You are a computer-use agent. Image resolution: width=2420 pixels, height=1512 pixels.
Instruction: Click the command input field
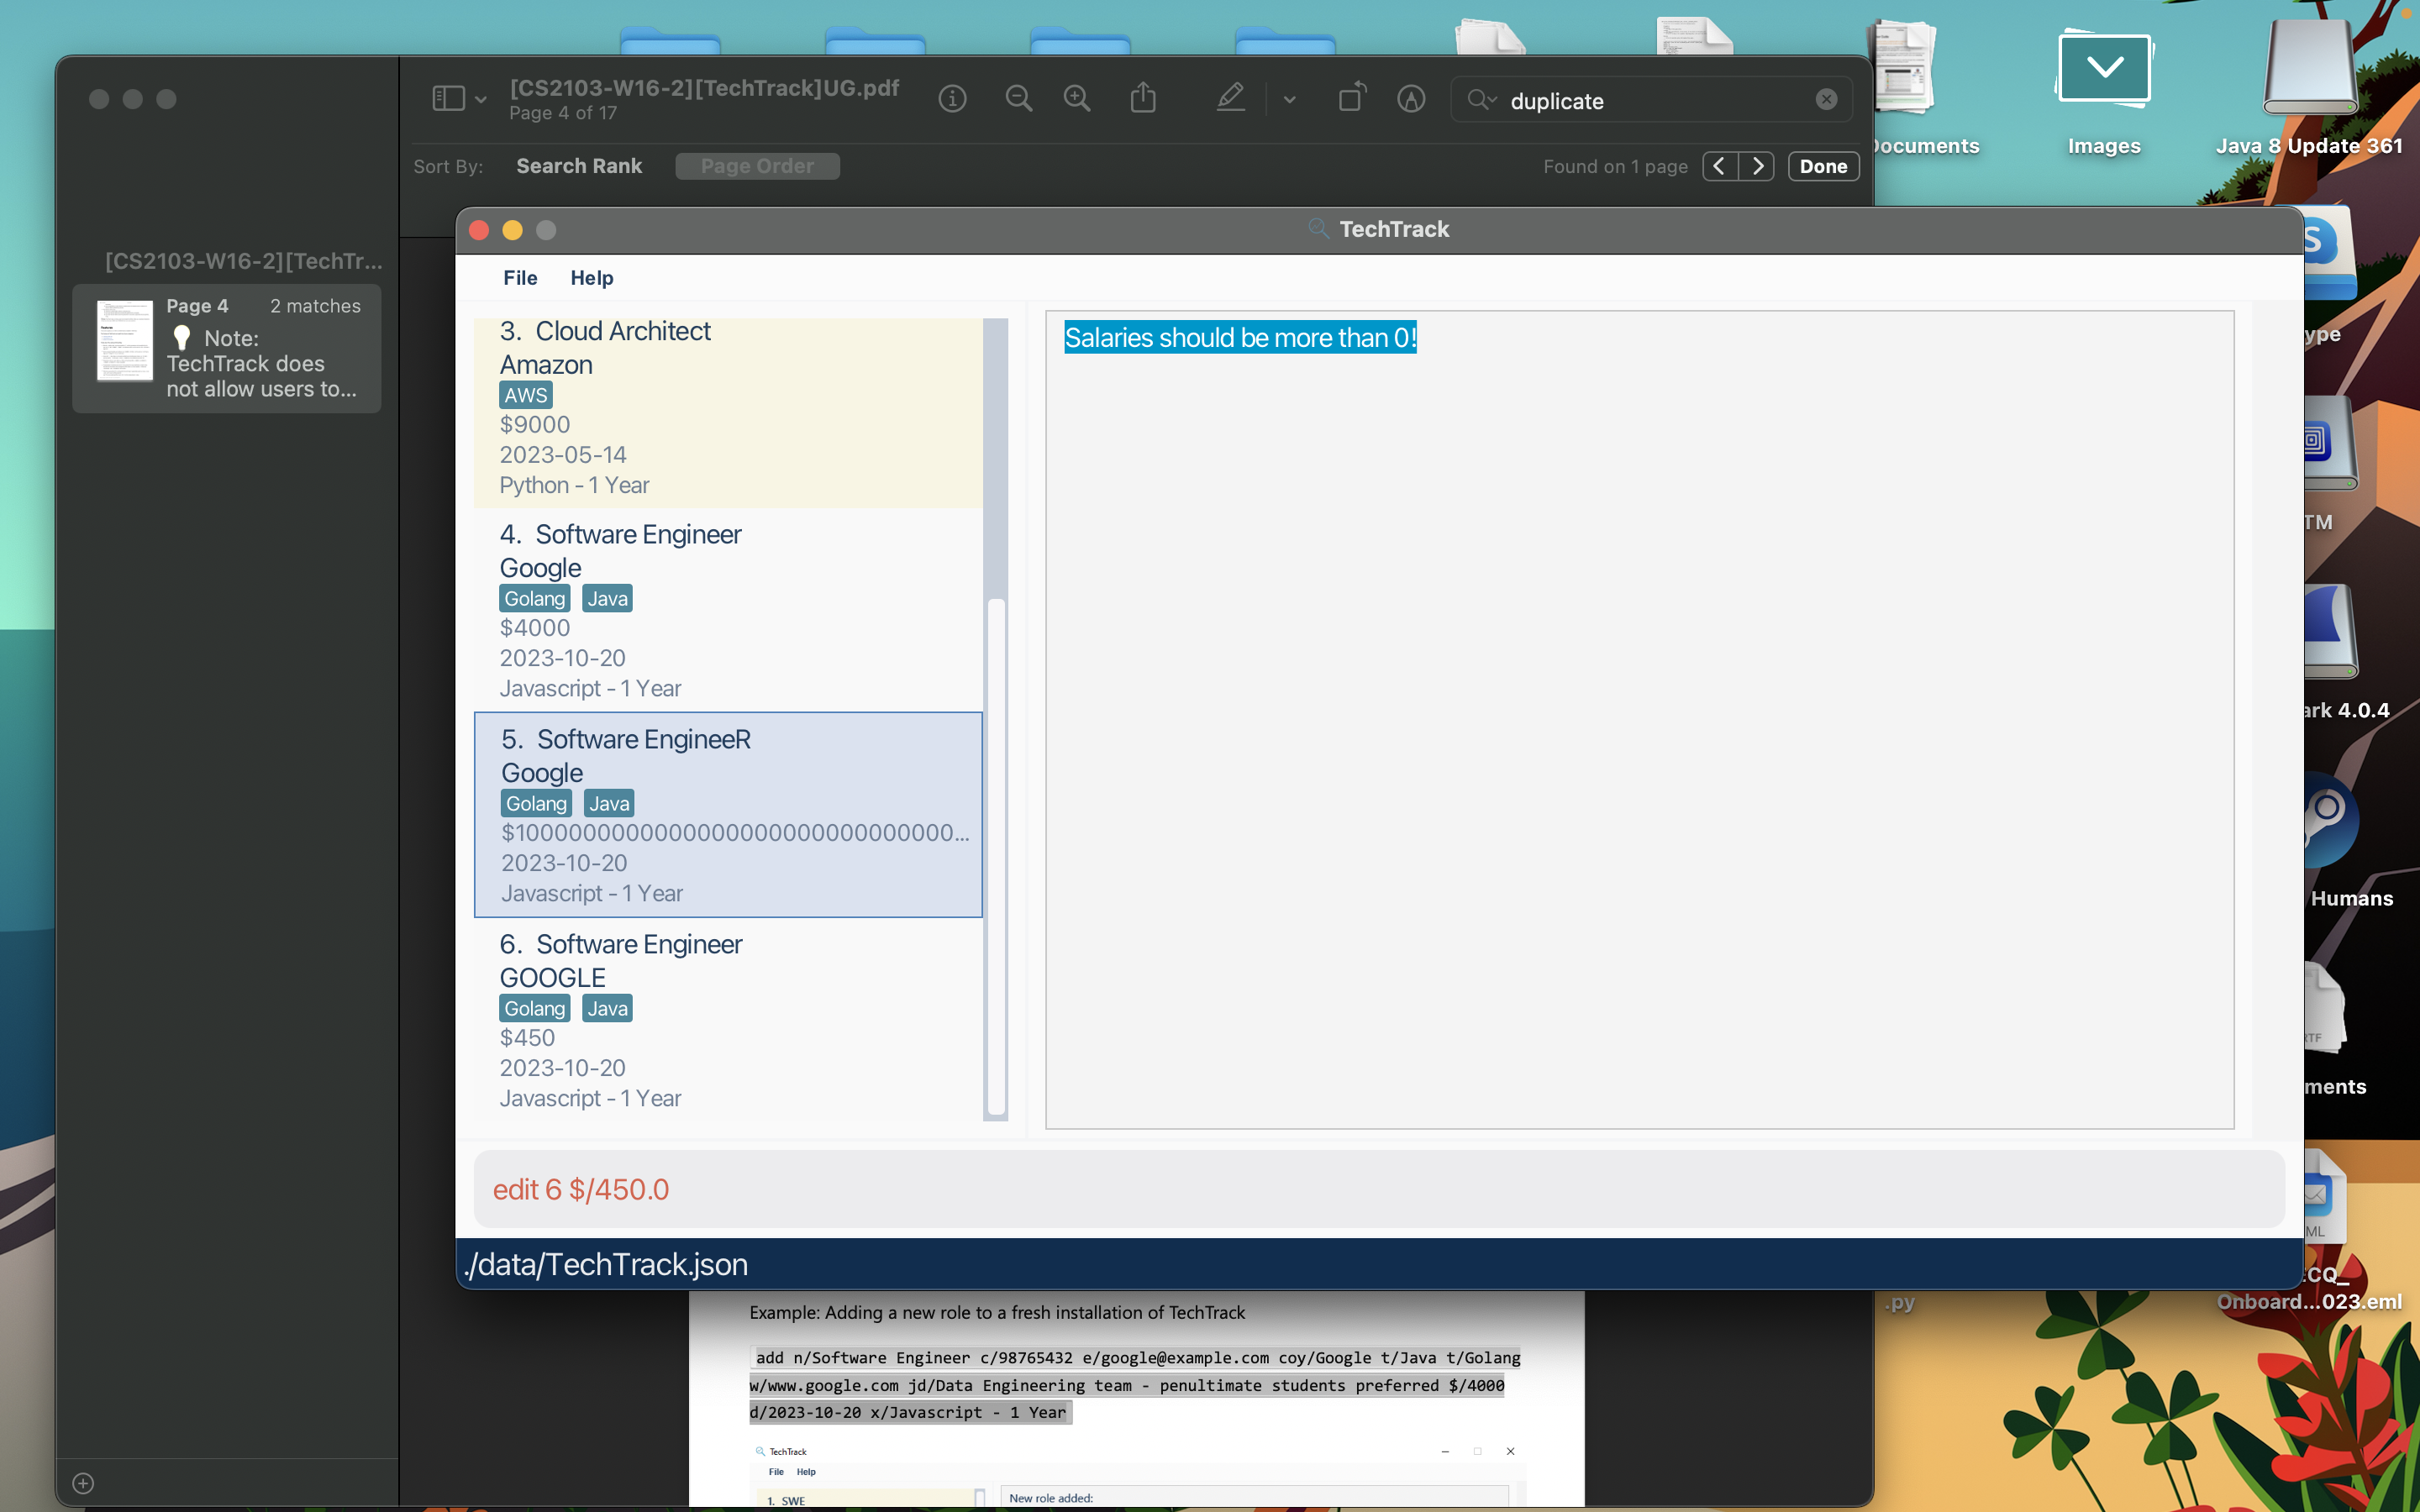(x=1378, y=1189)
